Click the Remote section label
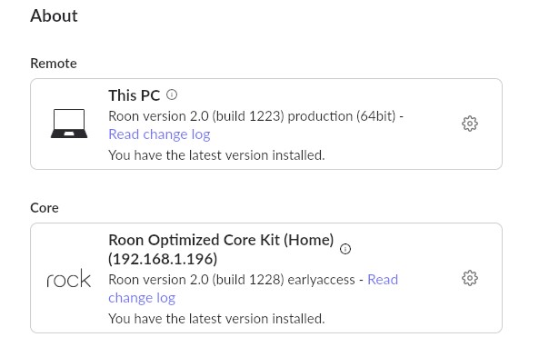The height and width of the screenshot is (357, 549). click(x=54, y=64)
